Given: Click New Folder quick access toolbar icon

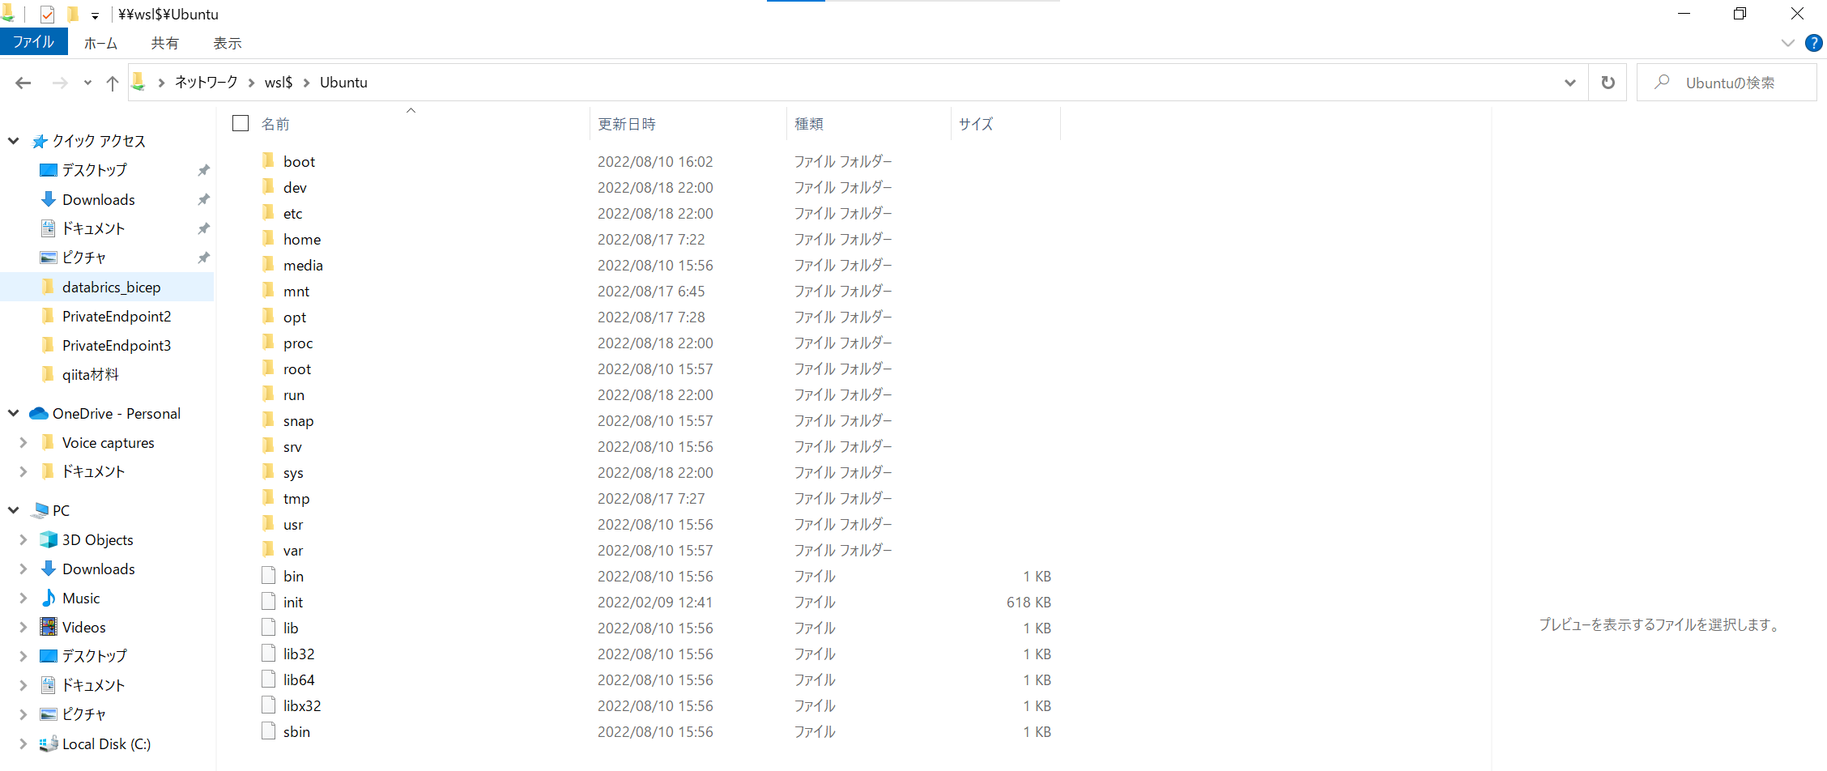Looking at the screenshot, I should (x=72, y=15).
